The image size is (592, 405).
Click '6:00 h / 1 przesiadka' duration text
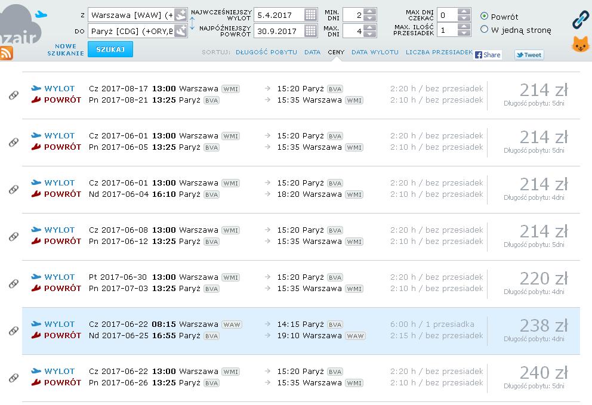click(x=432, y=324)
